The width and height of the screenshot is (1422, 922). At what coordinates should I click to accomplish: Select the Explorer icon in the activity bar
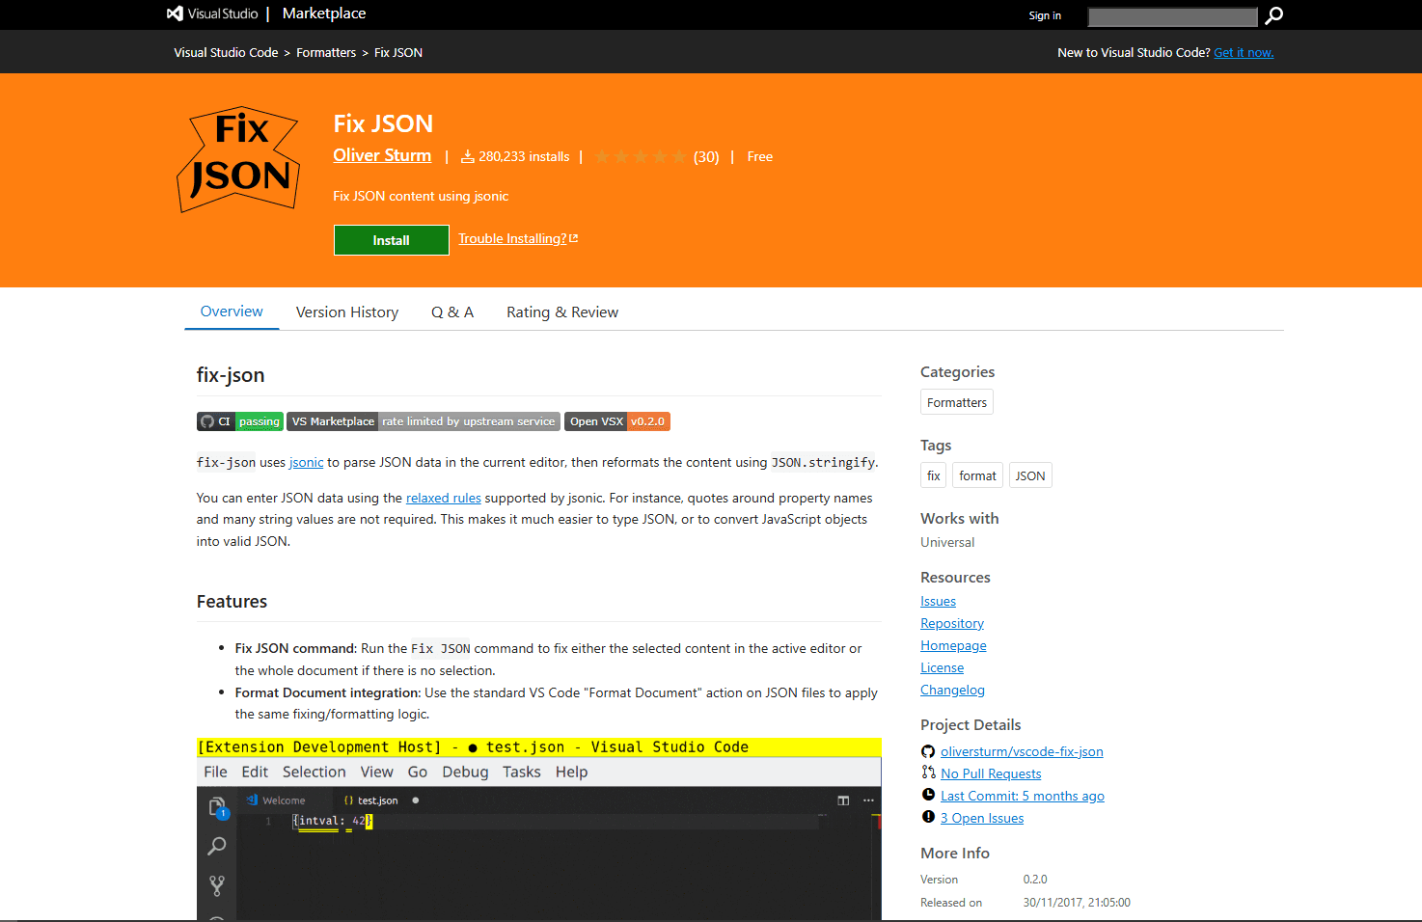click(x=216, y=806)
